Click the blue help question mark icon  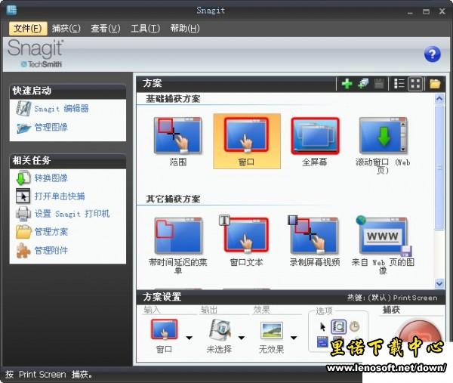pos(432,54)
